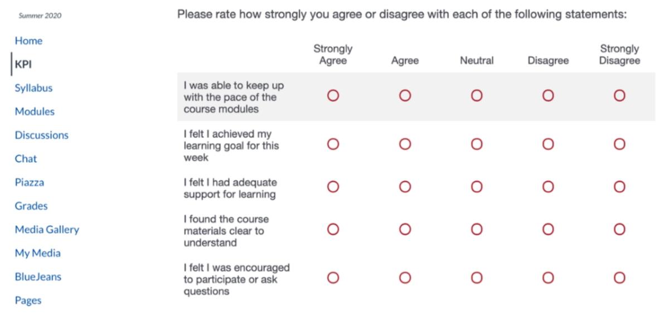Select the KPI navigation item
Screen dimensions: 669x320
pos(23,64)
